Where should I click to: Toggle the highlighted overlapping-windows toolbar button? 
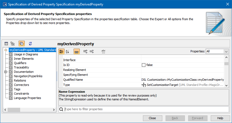point(22,44)
